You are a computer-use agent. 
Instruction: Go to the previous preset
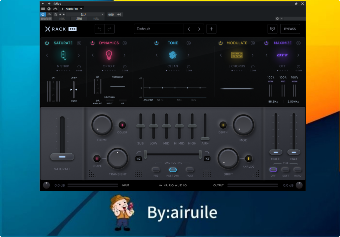click(x=189, y=29)
